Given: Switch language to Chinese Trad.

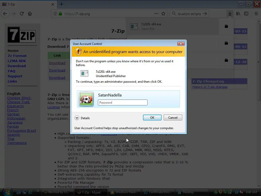Looking at the screenshot, I should pyautogui.click(x=19, y=102).
